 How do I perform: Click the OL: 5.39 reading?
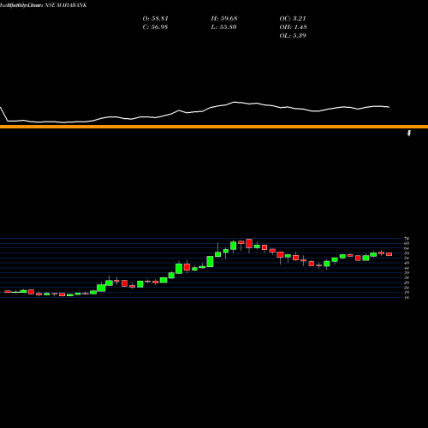pyautogui.click(x=293, y=36)
